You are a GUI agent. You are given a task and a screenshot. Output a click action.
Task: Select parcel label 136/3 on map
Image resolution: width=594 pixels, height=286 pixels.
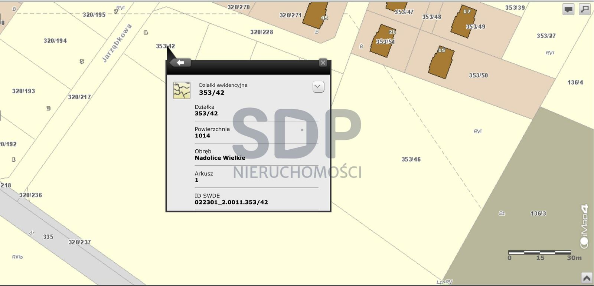coord(538,213)
